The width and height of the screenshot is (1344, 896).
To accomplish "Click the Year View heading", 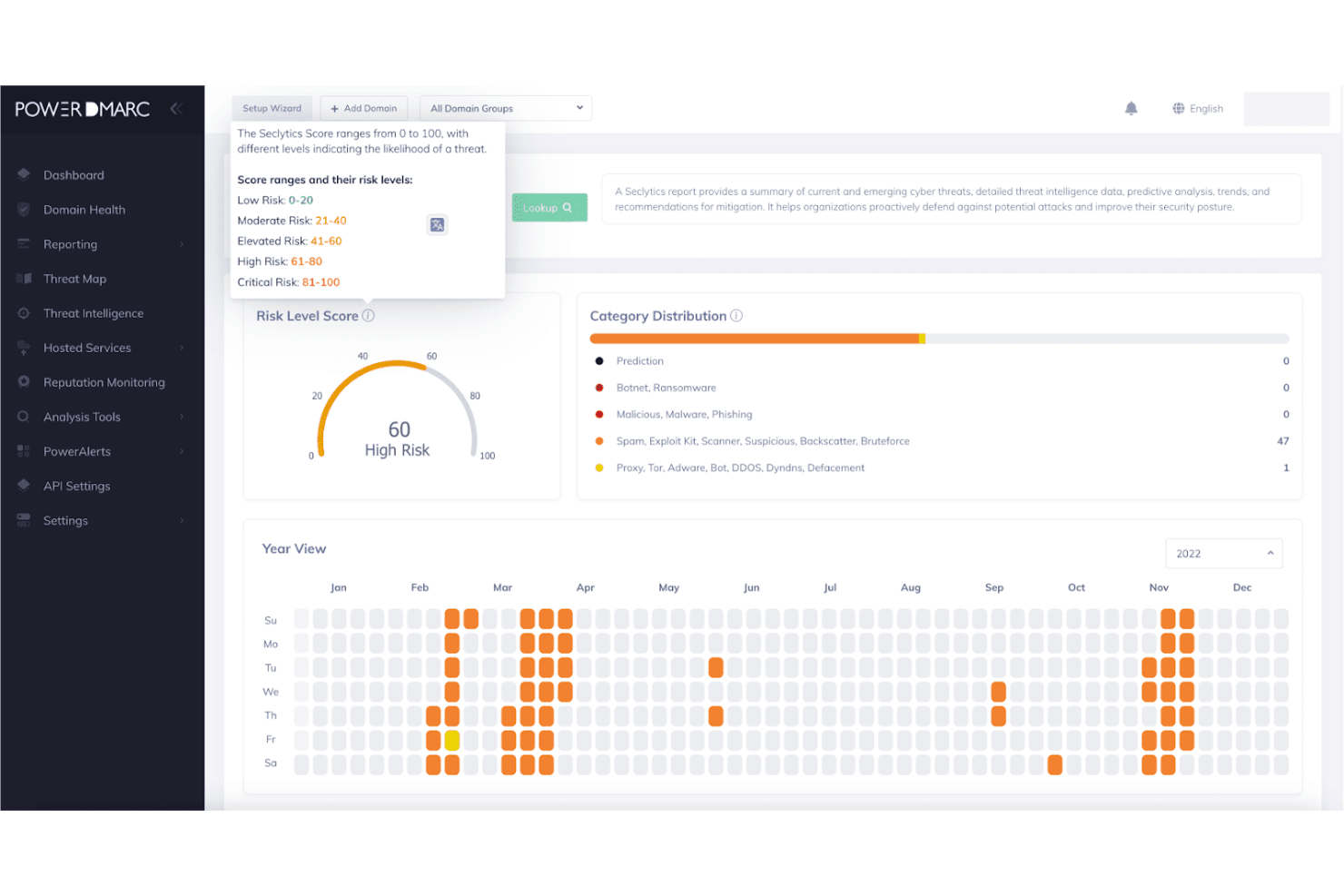I will click(x=294, y=548).
